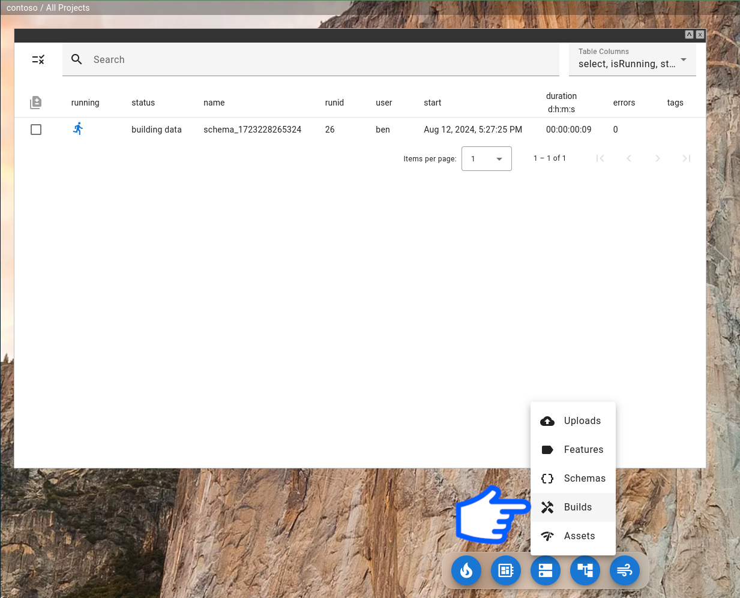
Task: Click the document icon in table header
Action: (36, 103)
